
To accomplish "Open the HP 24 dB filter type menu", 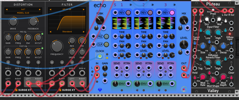I will click(67, 9).
